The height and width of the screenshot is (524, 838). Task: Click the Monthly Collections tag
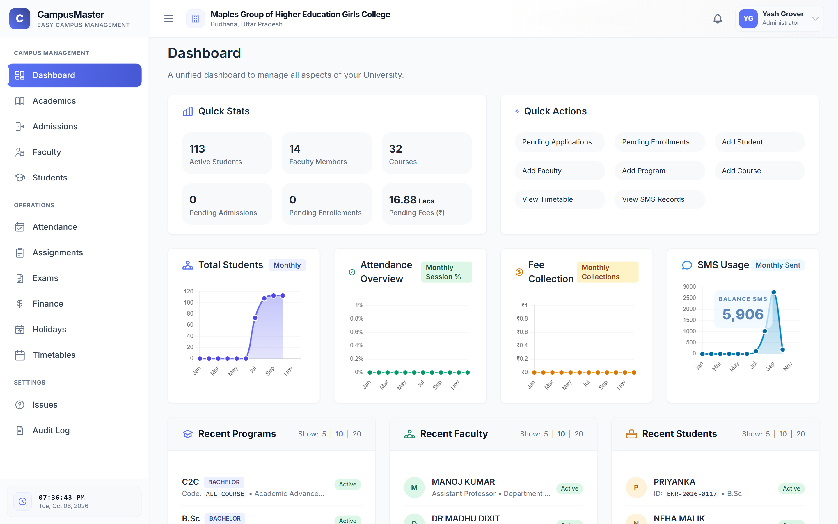[x=607, y=272]
